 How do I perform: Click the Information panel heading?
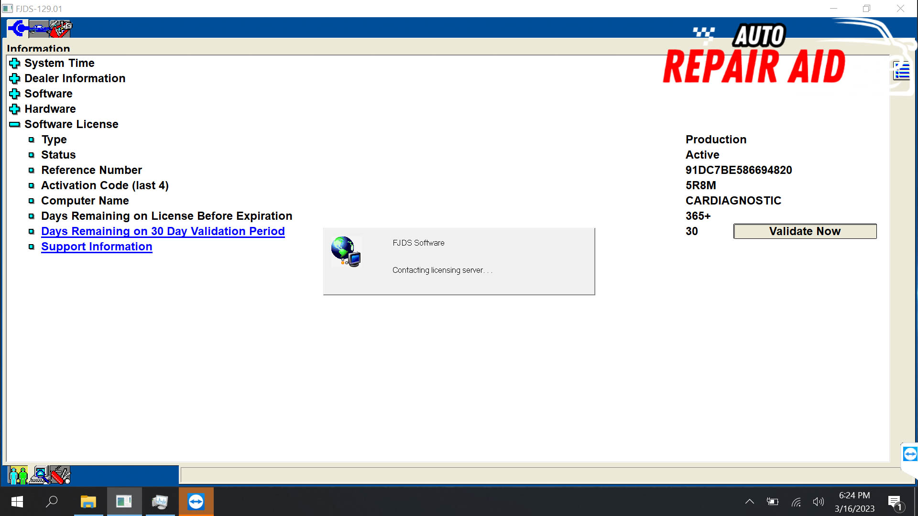(x=38, y=49)
